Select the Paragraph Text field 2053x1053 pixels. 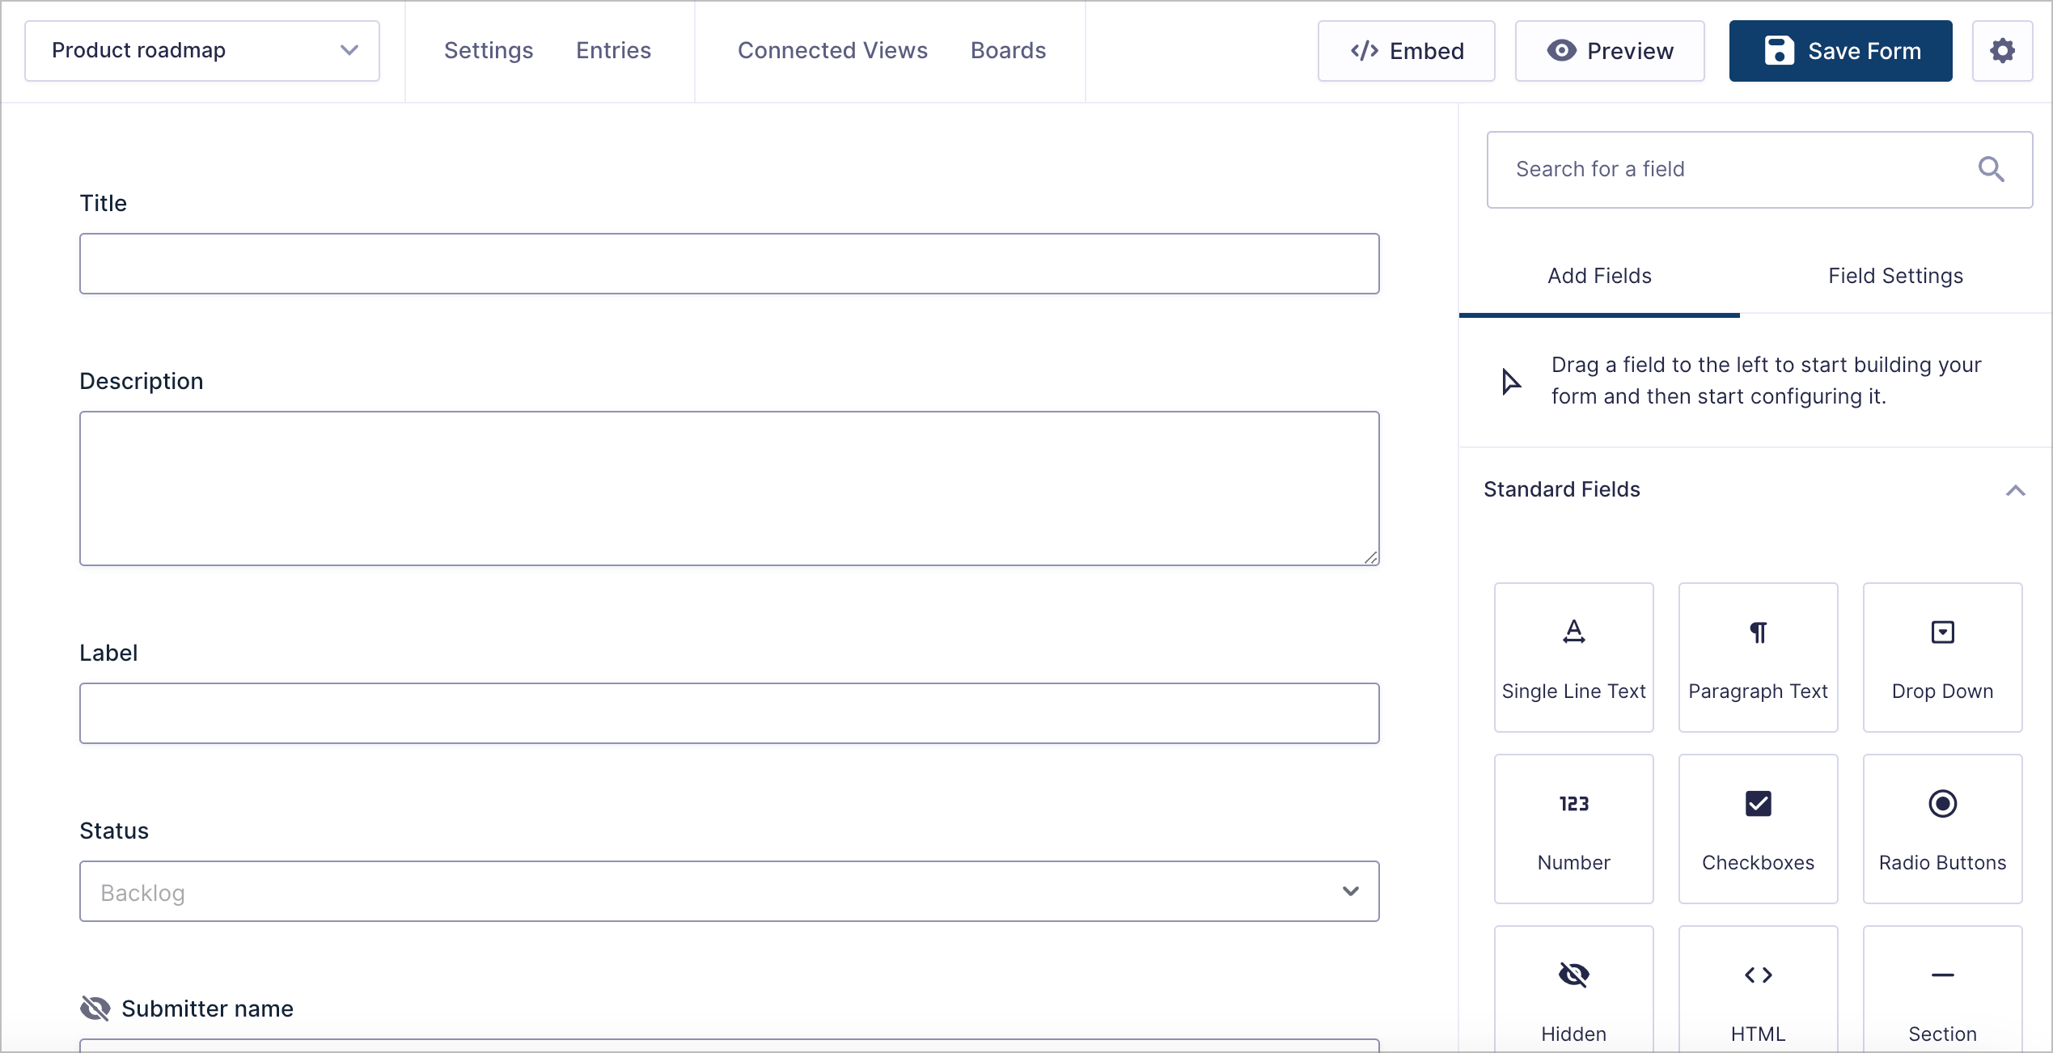1757,657
